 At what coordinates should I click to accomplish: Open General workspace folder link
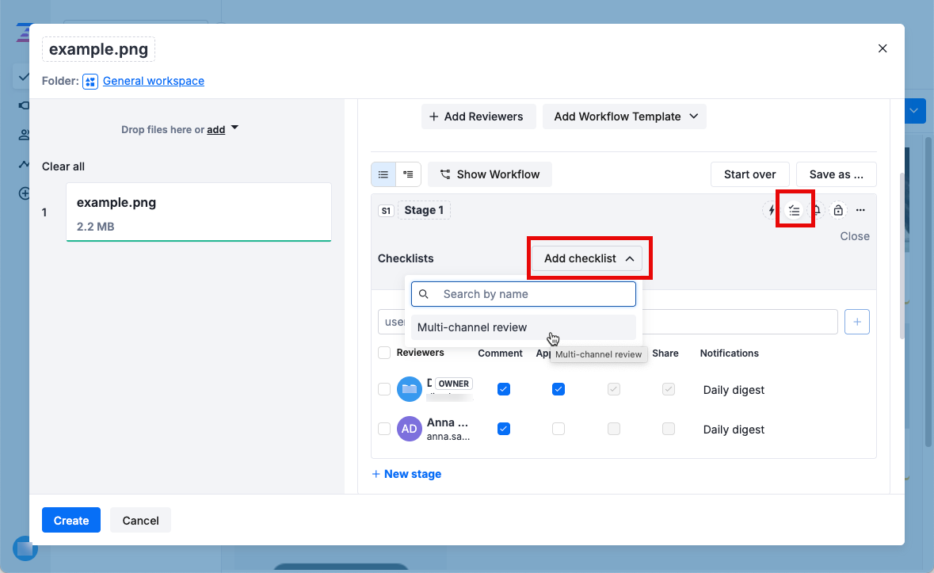153,81
